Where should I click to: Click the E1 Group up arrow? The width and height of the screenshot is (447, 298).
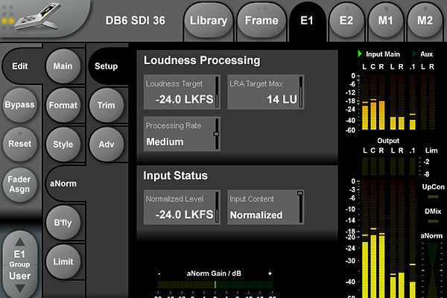[x=20, y=241]
